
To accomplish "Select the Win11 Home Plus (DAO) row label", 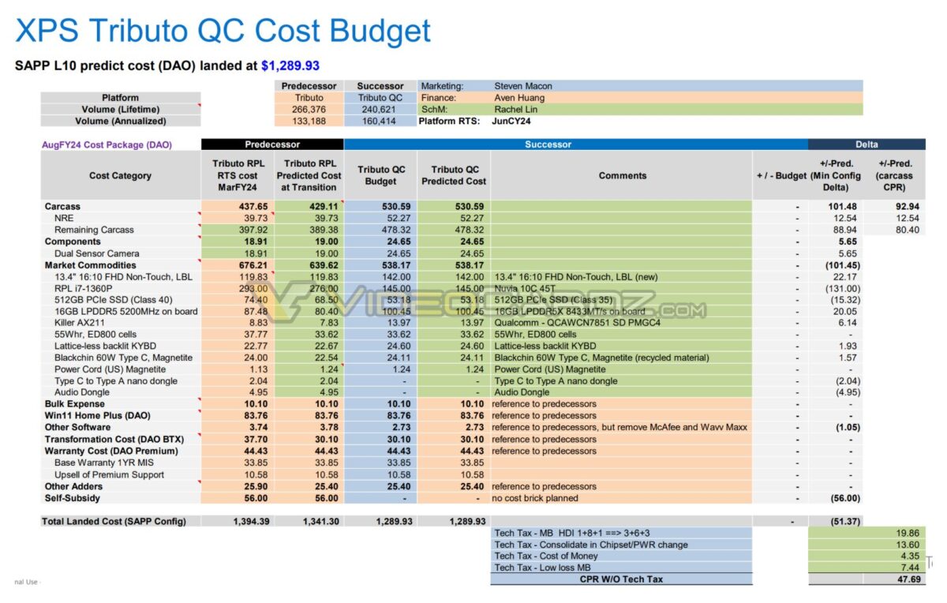I will [97, 415].
